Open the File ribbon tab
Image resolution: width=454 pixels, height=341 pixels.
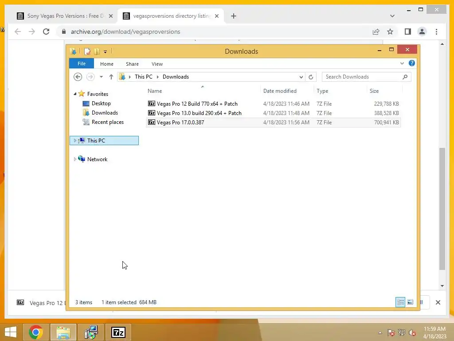(x=82, y=63)
